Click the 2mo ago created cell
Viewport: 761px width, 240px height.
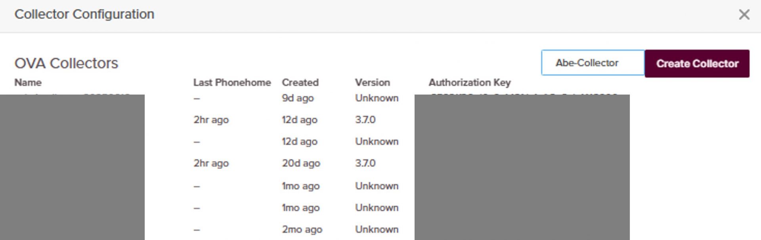pos(302,229)
